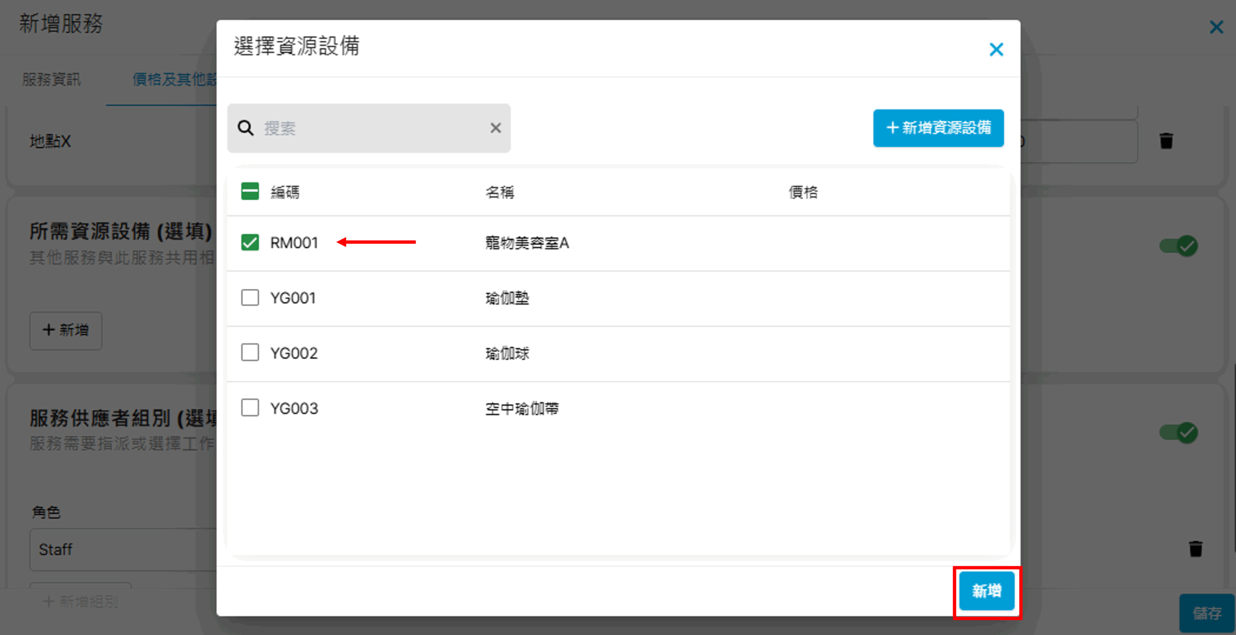
Task: Check the YG001 瑜伽墊 checkbox
Action: [250, 298]
